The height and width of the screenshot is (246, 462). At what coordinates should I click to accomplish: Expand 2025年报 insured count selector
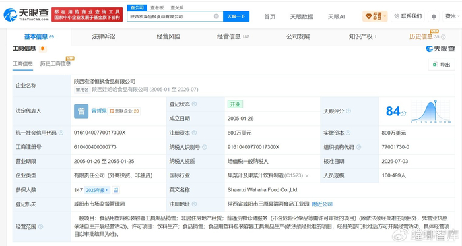coord(97,190)
